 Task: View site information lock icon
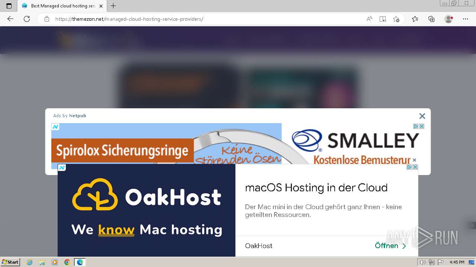(x=47, y=19)
